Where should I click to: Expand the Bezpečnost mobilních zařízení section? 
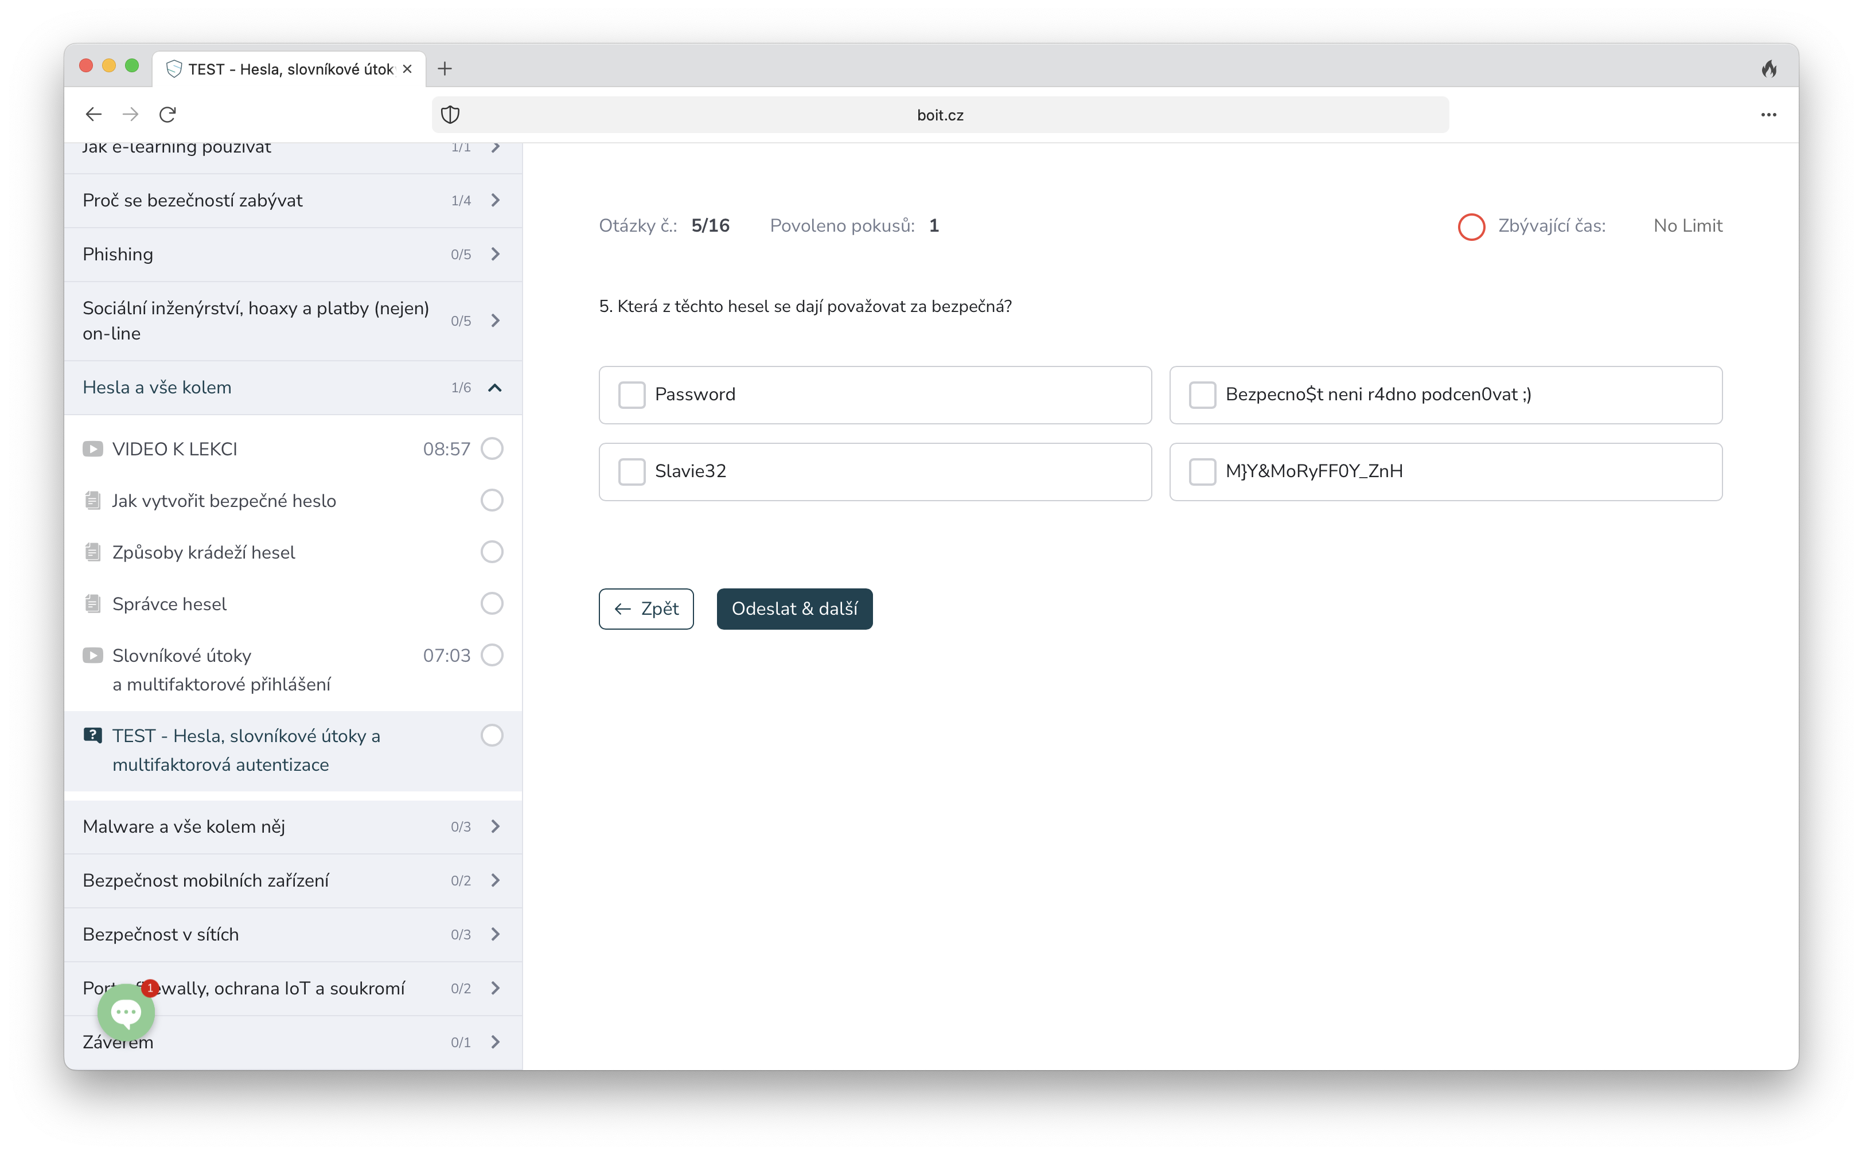[x=293, y=881]
